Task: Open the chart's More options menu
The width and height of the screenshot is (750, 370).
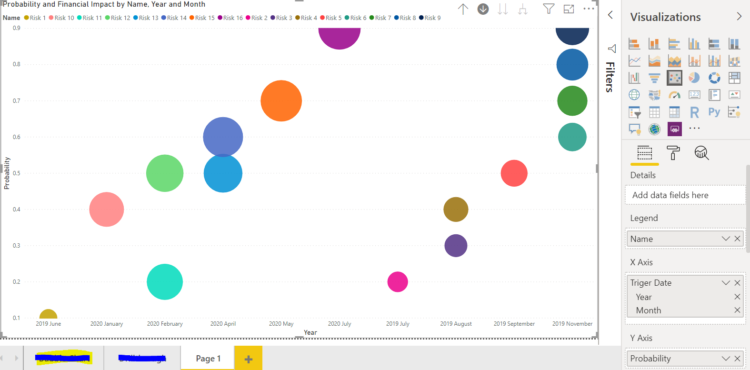Action: click(589, 9)
